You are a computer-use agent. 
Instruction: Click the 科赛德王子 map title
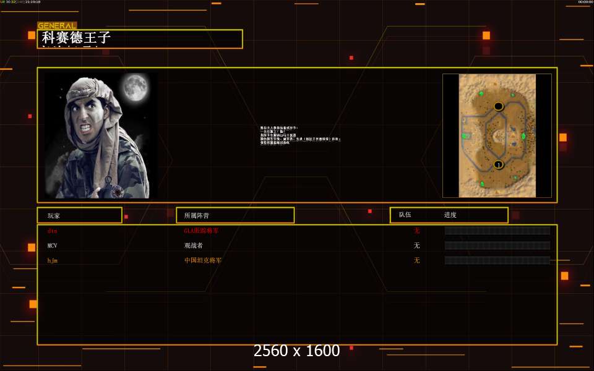(x=76, y=38)
